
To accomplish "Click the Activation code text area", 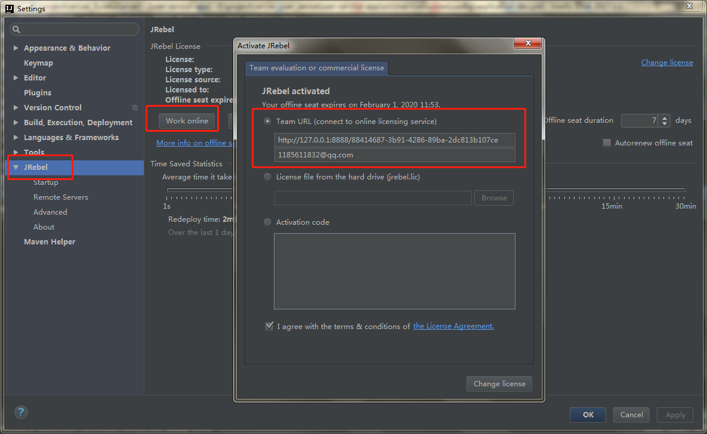I will pos(394,271).
